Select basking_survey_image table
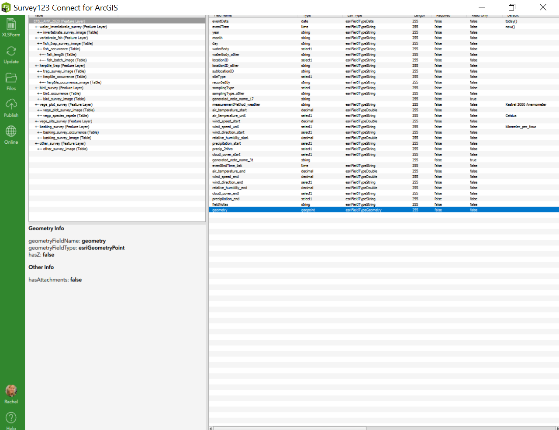 [x=67, y=138]
